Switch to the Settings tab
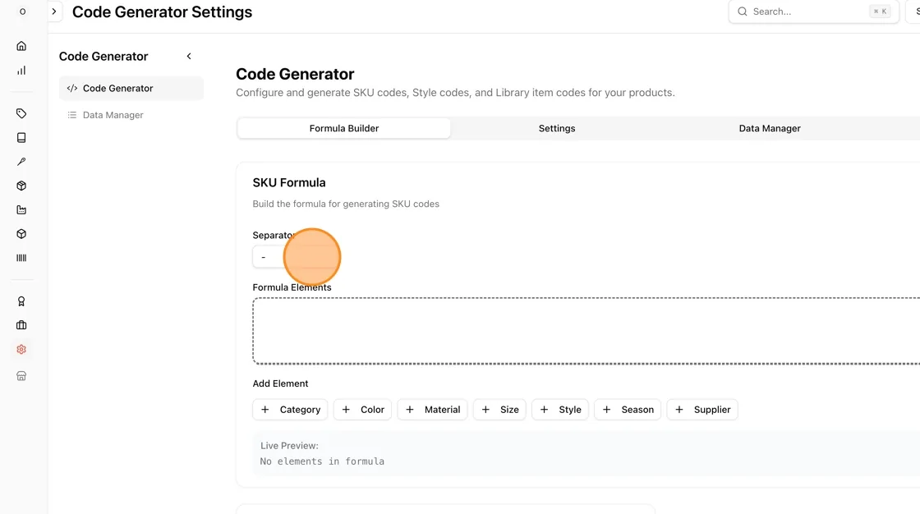This screenshot has height=514, width=920. (557, 128)
